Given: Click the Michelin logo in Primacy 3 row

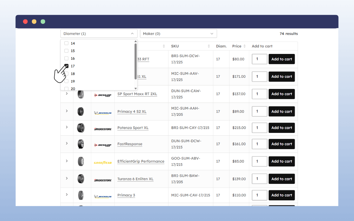Looking at the screenshot, I should coord(103,196).
